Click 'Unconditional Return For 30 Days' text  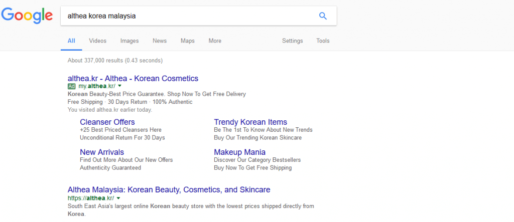[122, 138]
